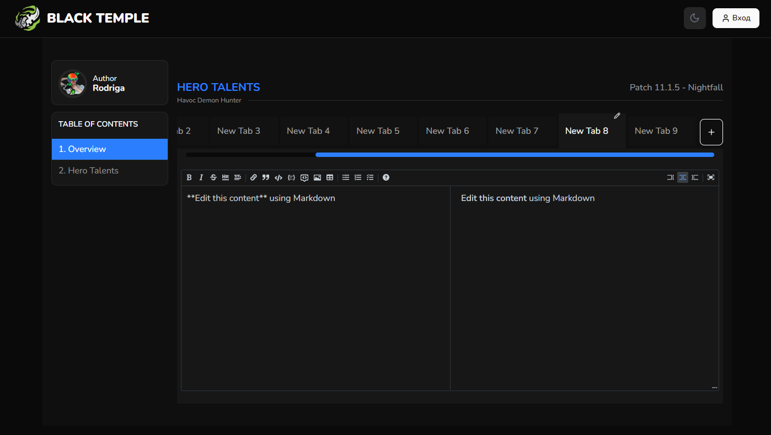Click the blue tab strip scrollbar thumb
The image size is (771, 435).
point(515,155)
